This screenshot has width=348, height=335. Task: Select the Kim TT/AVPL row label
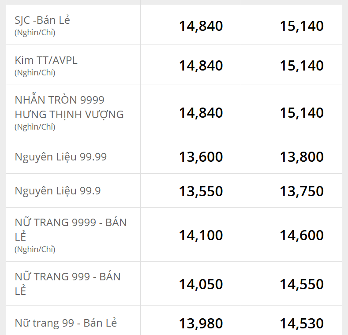point(46,60)
